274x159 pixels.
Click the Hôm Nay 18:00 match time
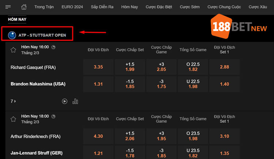click(35, 116)
